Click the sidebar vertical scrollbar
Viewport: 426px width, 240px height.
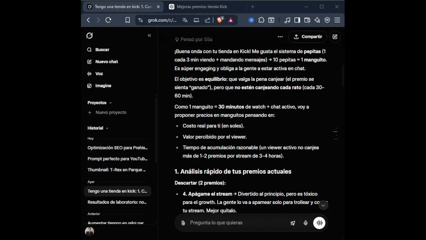[x=156, y=130]
